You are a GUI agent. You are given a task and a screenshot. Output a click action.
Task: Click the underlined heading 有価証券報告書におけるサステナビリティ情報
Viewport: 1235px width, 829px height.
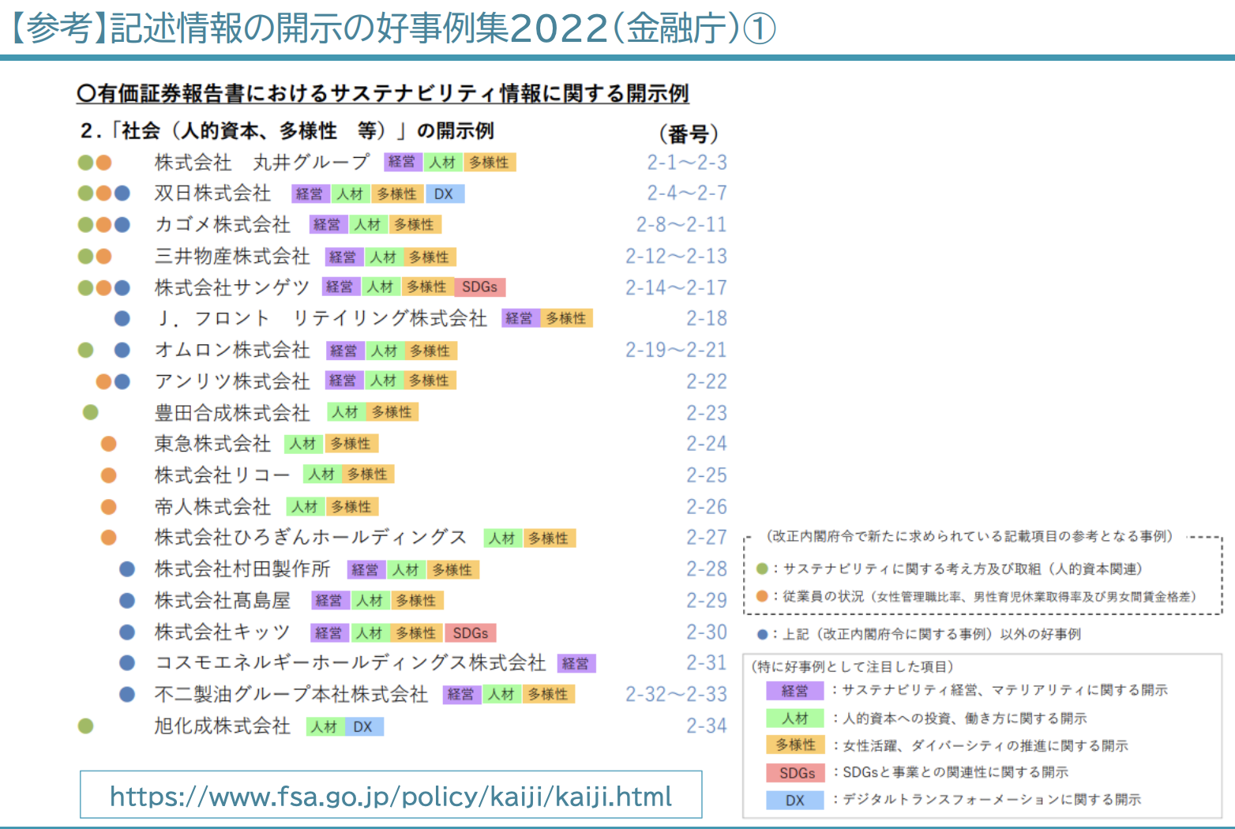tap(383, 93)
